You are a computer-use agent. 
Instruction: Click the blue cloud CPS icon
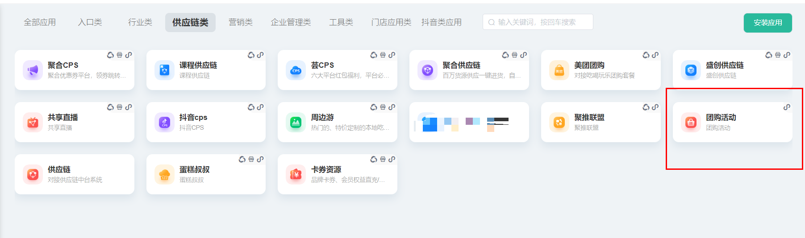click(x=296, y=70)
